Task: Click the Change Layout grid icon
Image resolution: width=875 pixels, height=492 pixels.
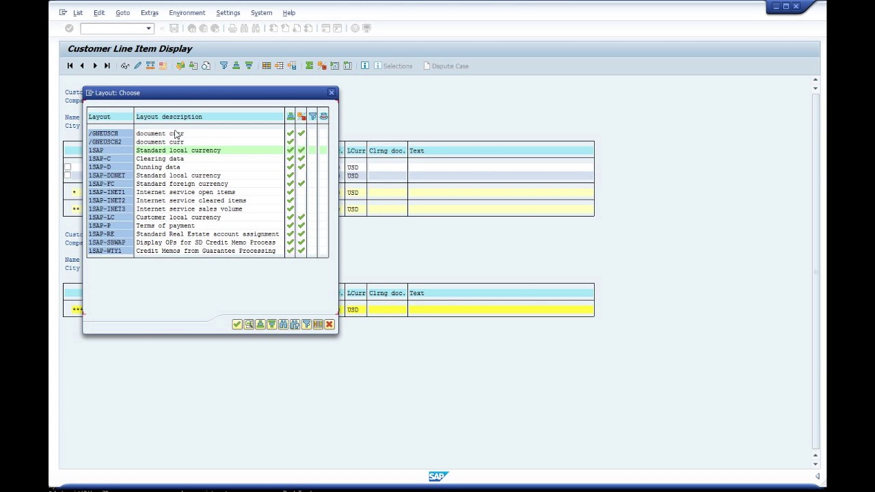Action: coord(267,66)
